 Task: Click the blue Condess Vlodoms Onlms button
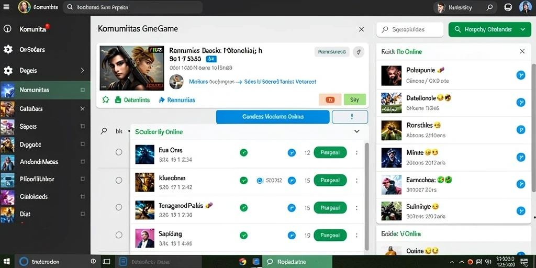(273, 117)
